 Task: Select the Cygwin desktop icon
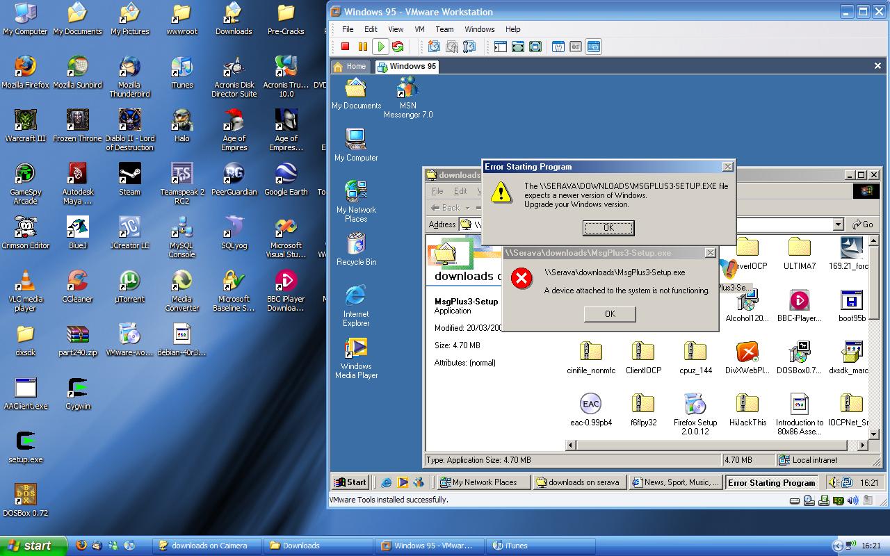77,393
